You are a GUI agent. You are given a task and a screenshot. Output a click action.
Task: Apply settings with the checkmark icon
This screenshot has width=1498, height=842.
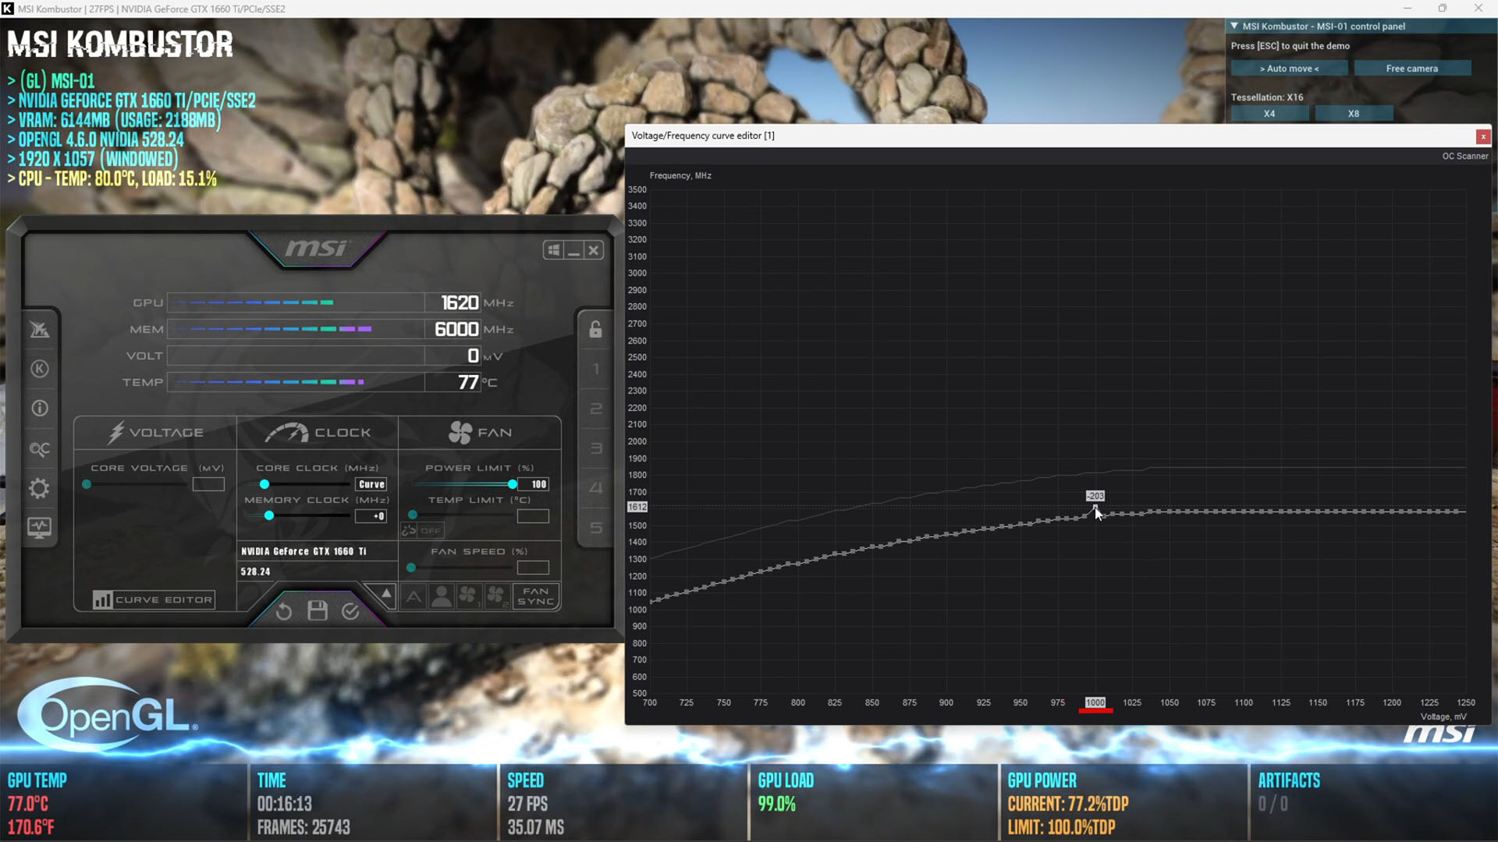(350, 611)
